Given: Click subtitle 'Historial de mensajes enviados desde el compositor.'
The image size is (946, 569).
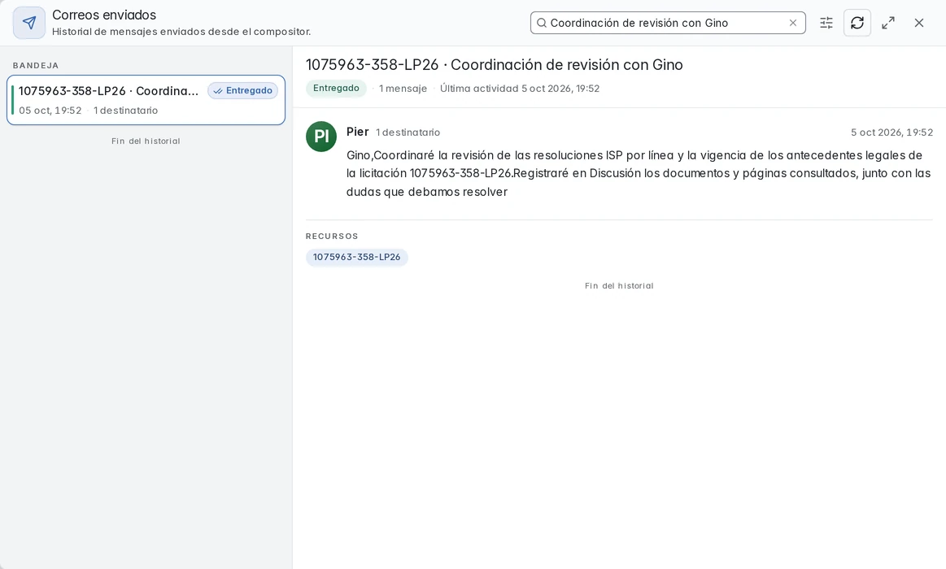Looking at the screenshot, I should click(181, 32).
